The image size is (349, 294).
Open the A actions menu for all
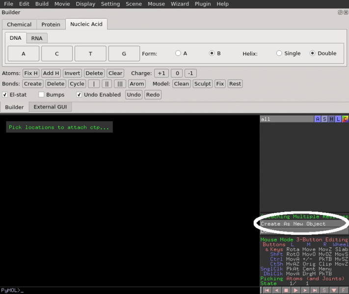[318, 119]
